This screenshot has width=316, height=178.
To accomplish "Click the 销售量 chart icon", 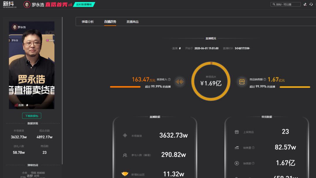I will point(237,148).
